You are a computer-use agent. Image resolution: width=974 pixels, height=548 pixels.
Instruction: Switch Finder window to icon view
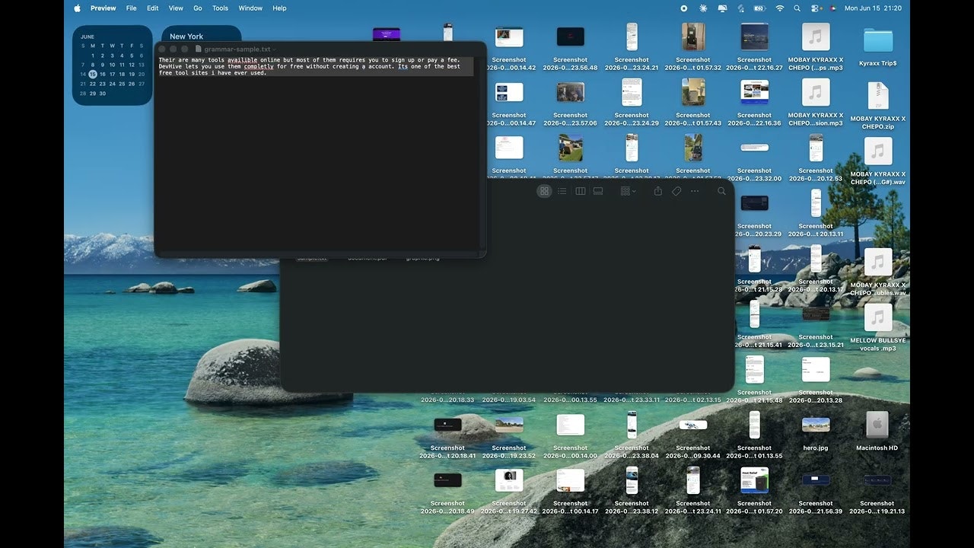tap(544, 191)
